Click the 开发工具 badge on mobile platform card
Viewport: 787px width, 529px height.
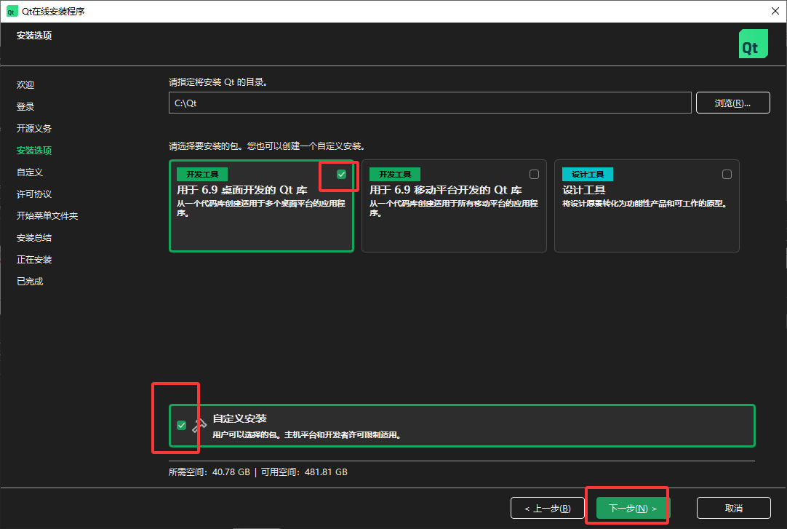coord(394,174)
